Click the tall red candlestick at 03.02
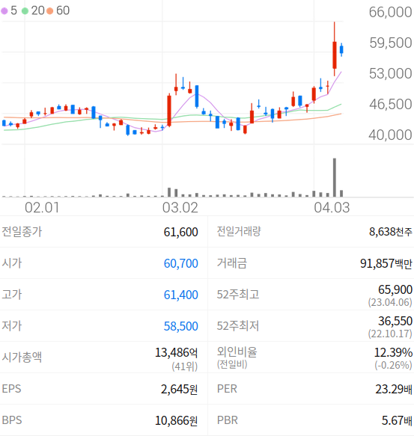 pos(169,110)
